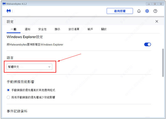Click the settings gear icon
Image resolution: width=166 pixels, height=119 pixels.
(147, 11)
